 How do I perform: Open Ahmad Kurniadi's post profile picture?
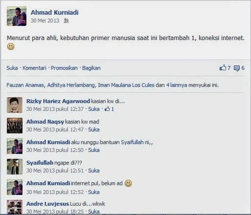tap(17, 16)
